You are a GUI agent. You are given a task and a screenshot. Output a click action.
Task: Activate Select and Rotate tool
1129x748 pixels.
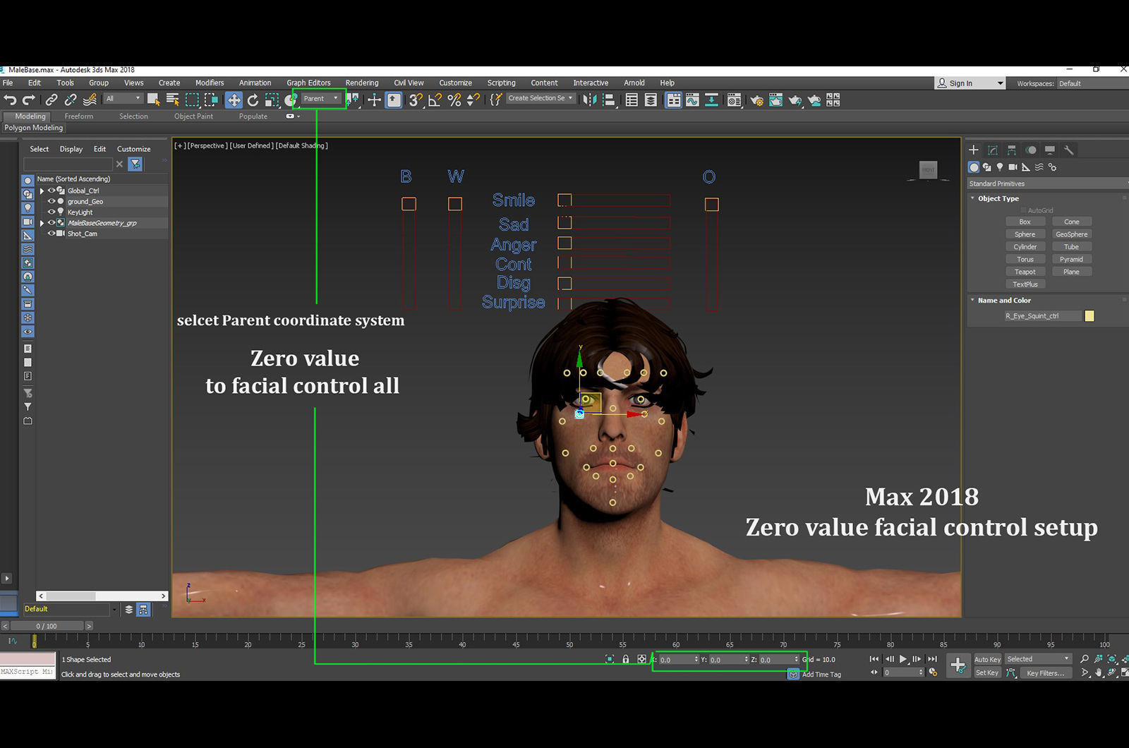tap(253, 100)
